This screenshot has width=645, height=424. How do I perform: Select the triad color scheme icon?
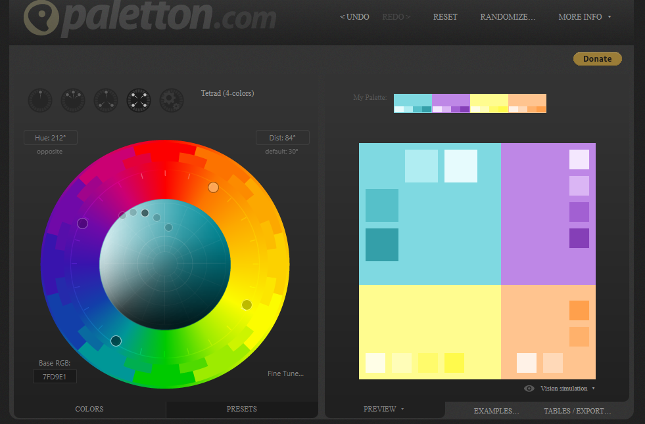click(106, 100)
